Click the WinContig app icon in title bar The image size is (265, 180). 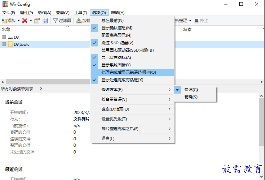coord(5,4)
